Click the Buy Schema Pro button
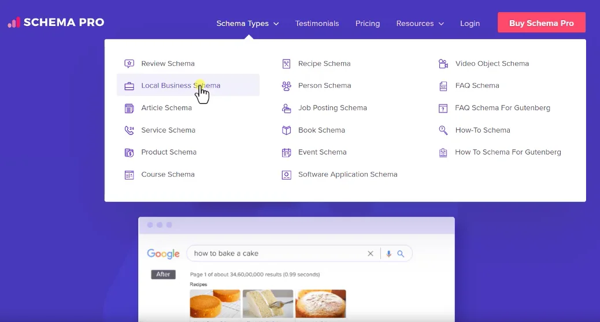 tap(542, 23)
